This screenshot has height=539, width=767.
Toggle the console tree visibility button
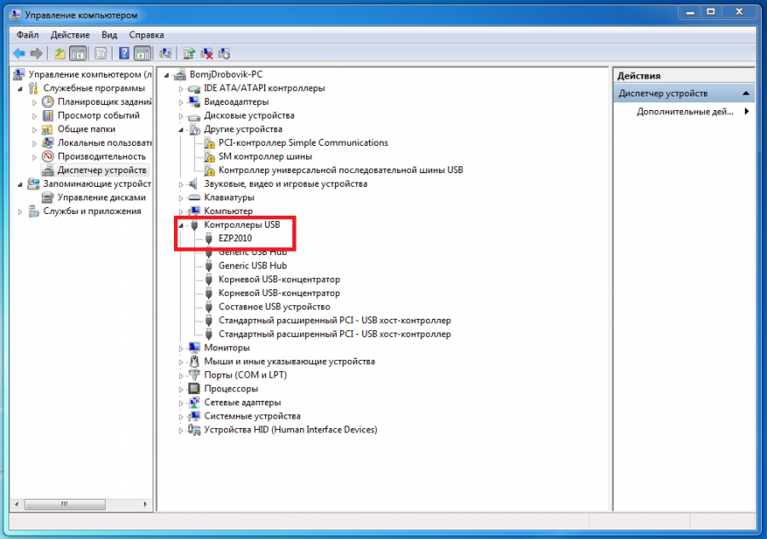tap(78, 54)
